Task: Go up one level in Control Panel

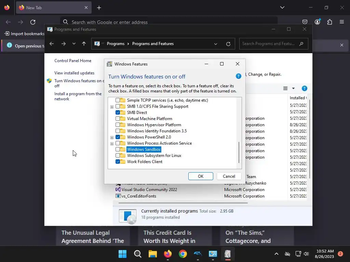Action: point(84,44)
